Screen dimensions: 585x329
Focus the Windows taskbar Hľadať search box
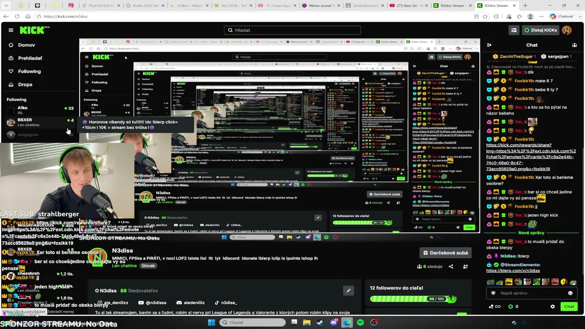coord(253,323)
